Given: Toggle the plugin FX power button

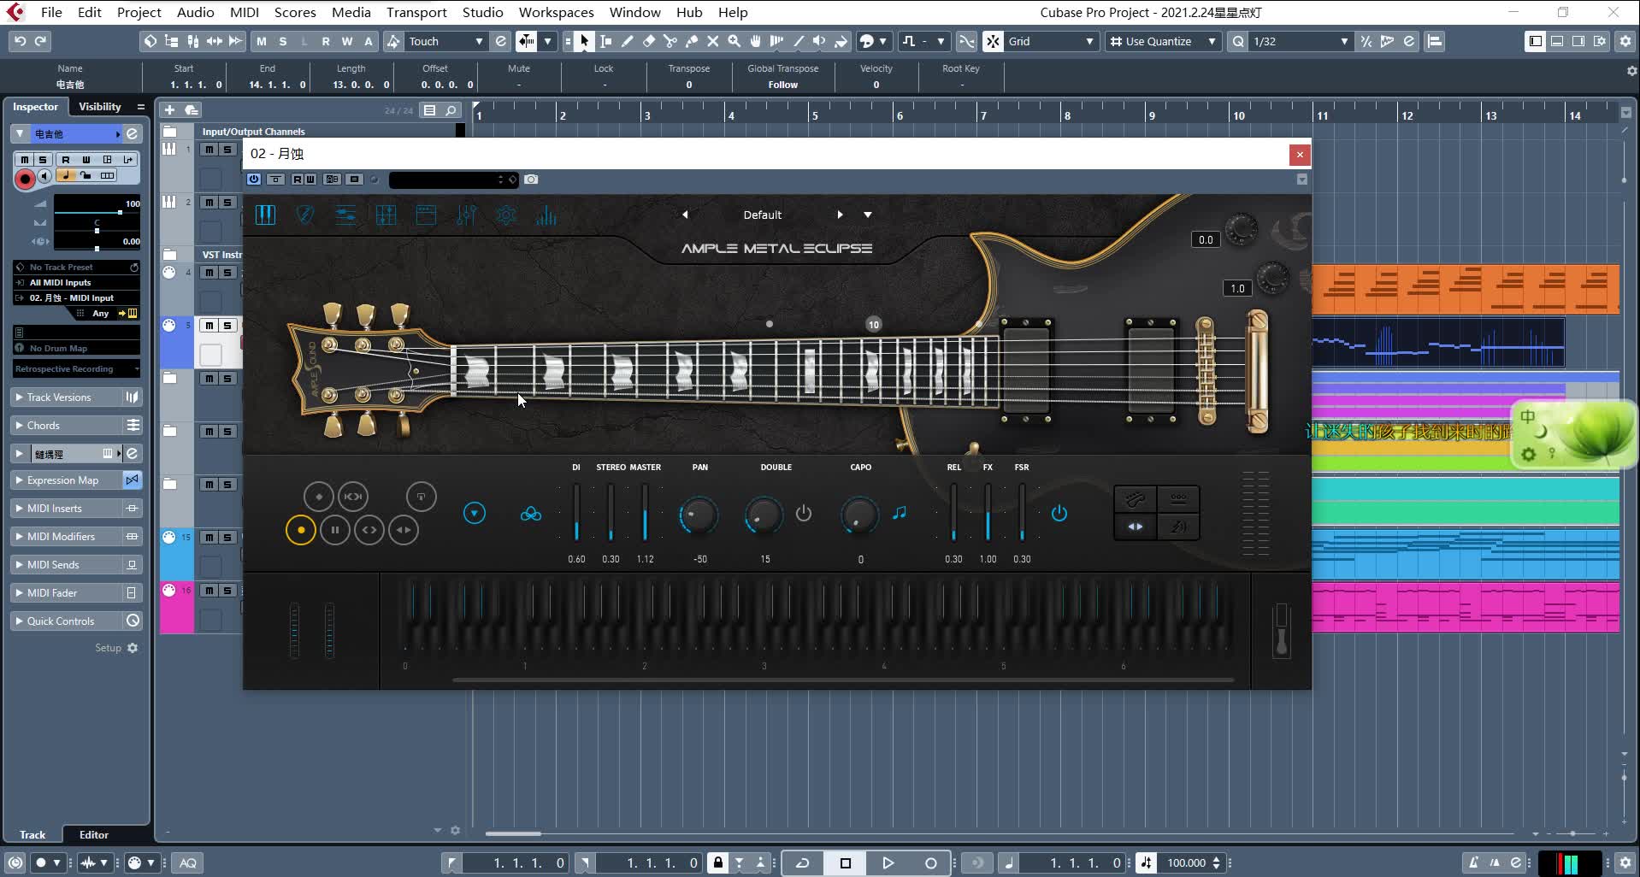Looking at the screenshot, I should coord(1059,513).
